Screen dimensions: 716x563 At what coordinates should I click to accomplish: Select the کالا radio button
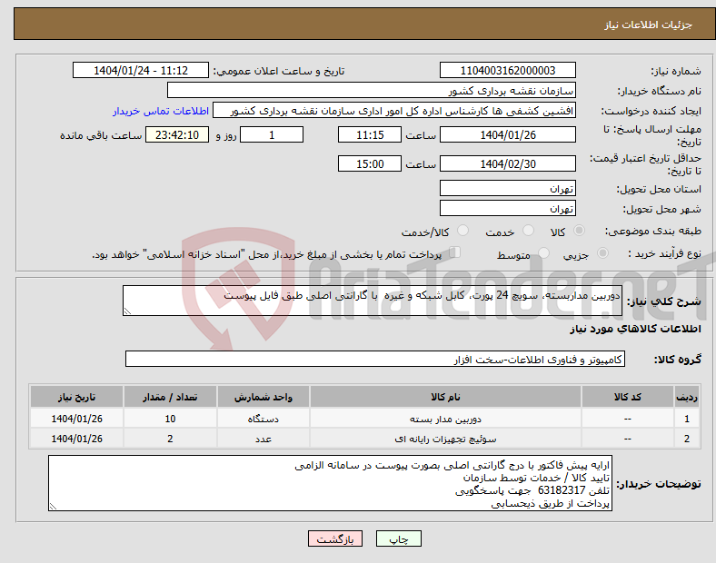(579, 231)
